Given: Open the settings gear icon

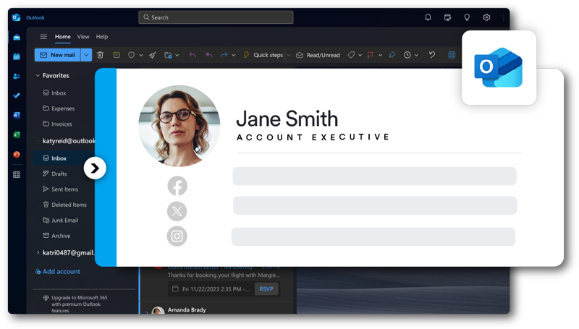Looking at the screenshot, I should tap(486, 17).
